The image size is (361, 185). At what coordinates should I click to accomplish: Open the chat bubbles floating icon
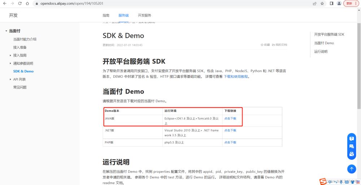point(352,146)
